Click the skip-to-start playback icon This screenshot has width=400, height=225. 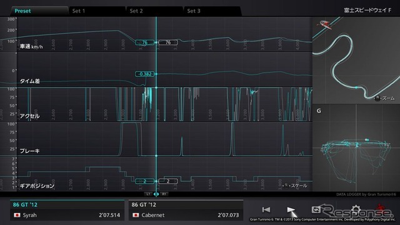[x=266, y=210]
